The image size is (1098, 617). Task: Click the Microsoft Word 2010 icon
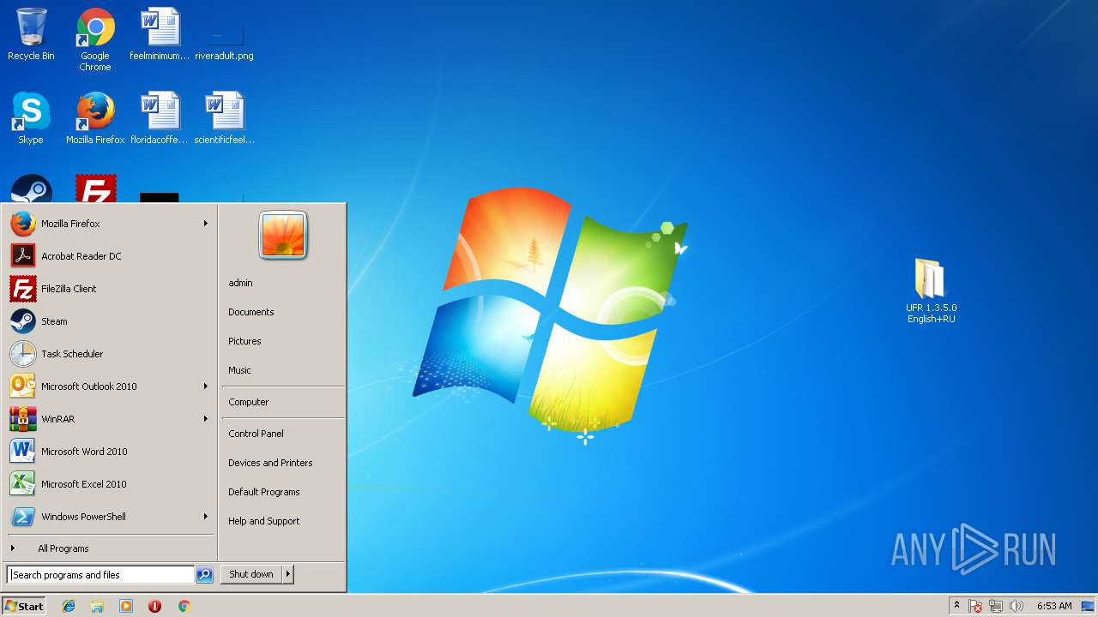pyautogui.click(x=23, y=452)
